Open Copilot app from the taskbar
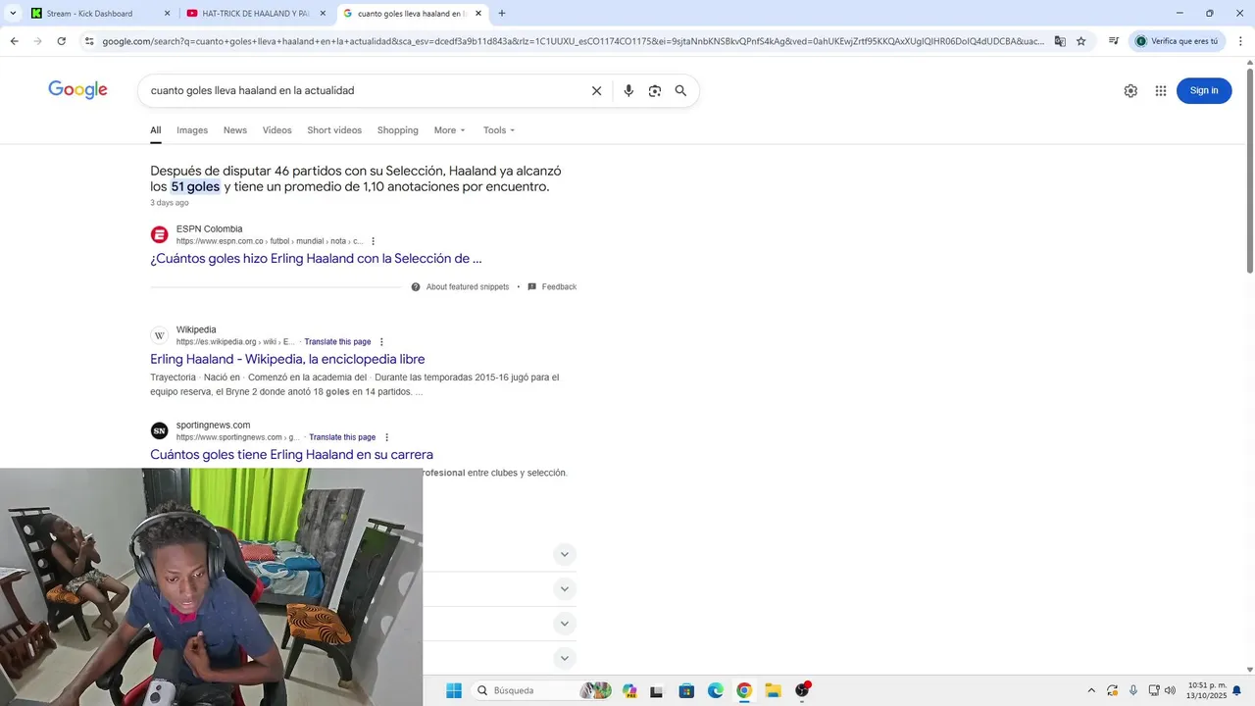 [629, 690]
